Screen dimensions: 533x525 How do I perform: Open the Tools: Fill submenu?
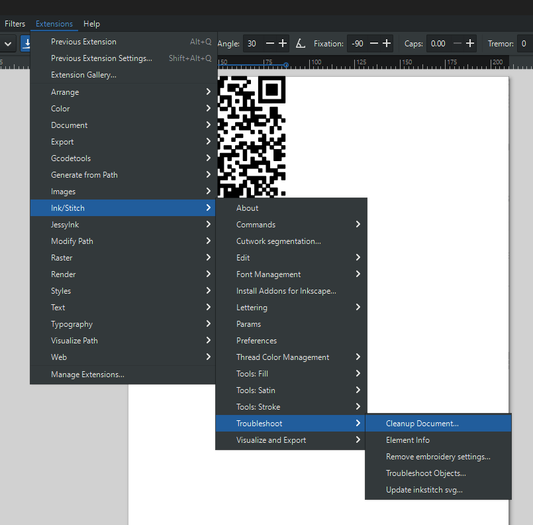click(291, 374)
